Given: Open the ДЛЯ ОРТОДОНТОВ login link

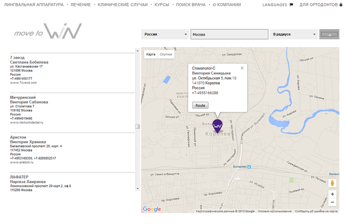Looking at the screenshot, I should click(319, 4).
